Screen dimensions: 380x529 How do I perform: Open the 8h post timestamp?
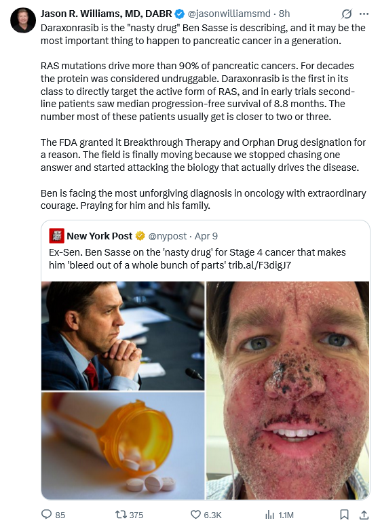pyautogui.click(x=284, y=14)
